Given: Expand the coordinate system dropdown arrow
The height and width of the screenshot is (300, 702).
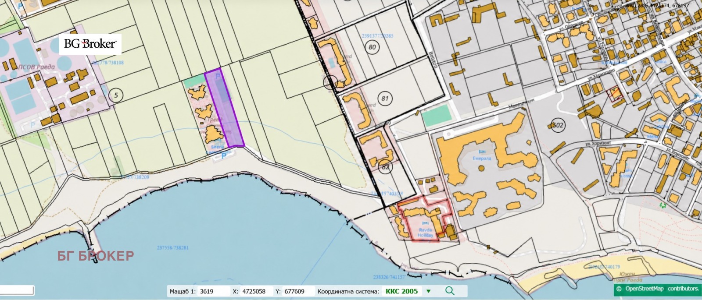Looking at the screenshot, I should (x=429, y=291).
